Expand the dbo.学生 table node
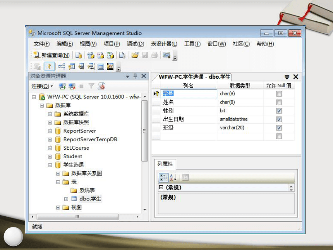 click(66, 199)
